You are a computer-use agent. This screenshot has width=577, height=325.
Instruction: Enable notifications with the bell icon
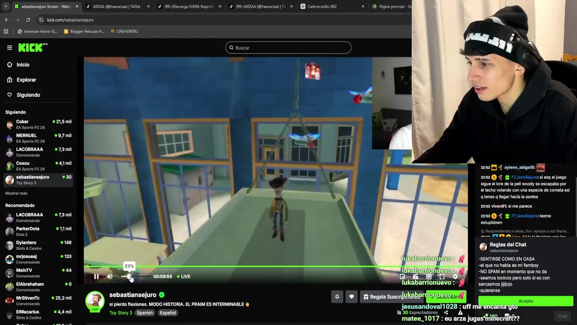pos(337,297)
